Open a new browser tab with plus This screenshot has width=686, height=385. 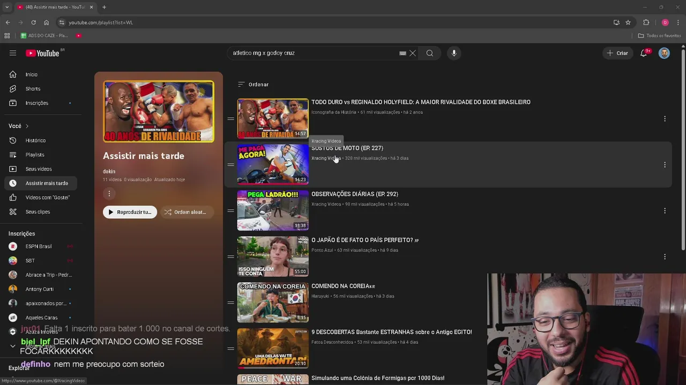click(x=104, y=7)
